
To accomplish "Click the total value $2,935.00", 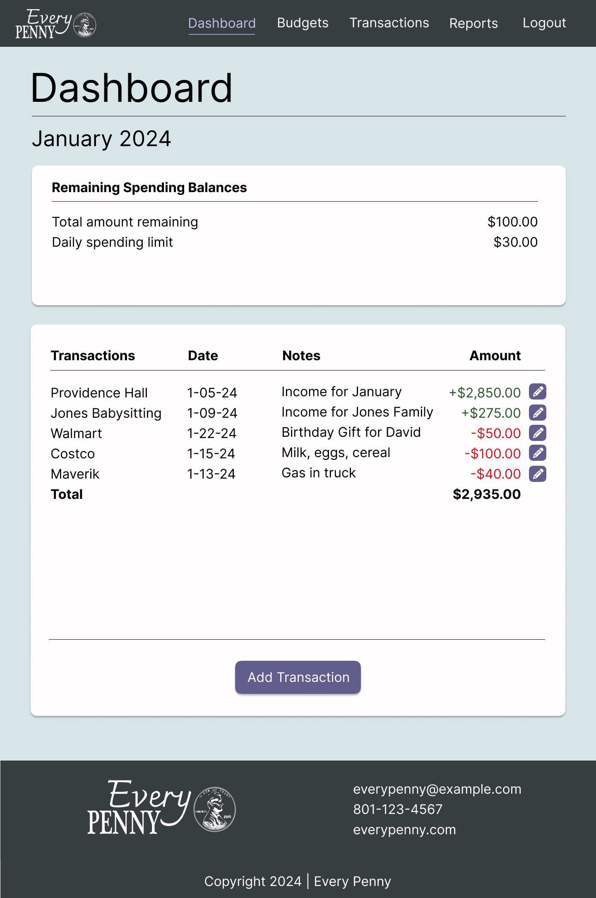I will click(x=487, y=494).
